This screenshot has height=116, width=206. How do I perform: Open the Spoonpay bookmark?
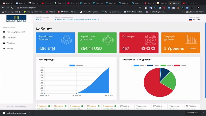point(111,12)
